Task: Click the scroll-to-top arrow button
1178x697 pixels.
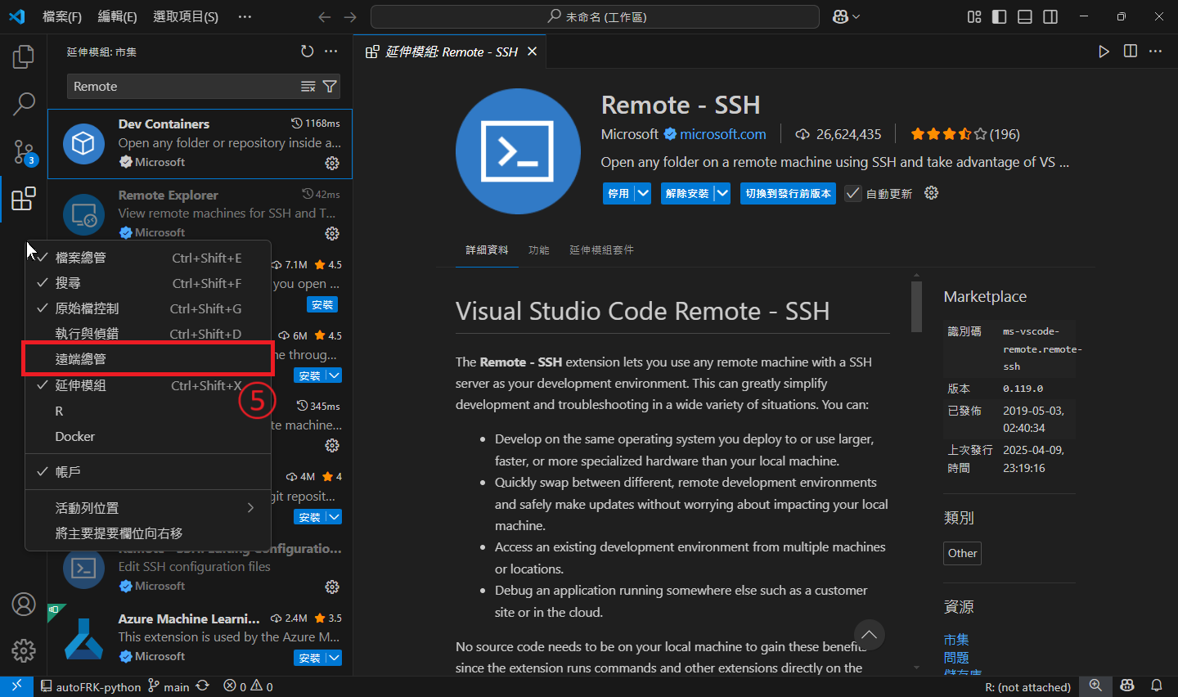Action: click(869, 635)
